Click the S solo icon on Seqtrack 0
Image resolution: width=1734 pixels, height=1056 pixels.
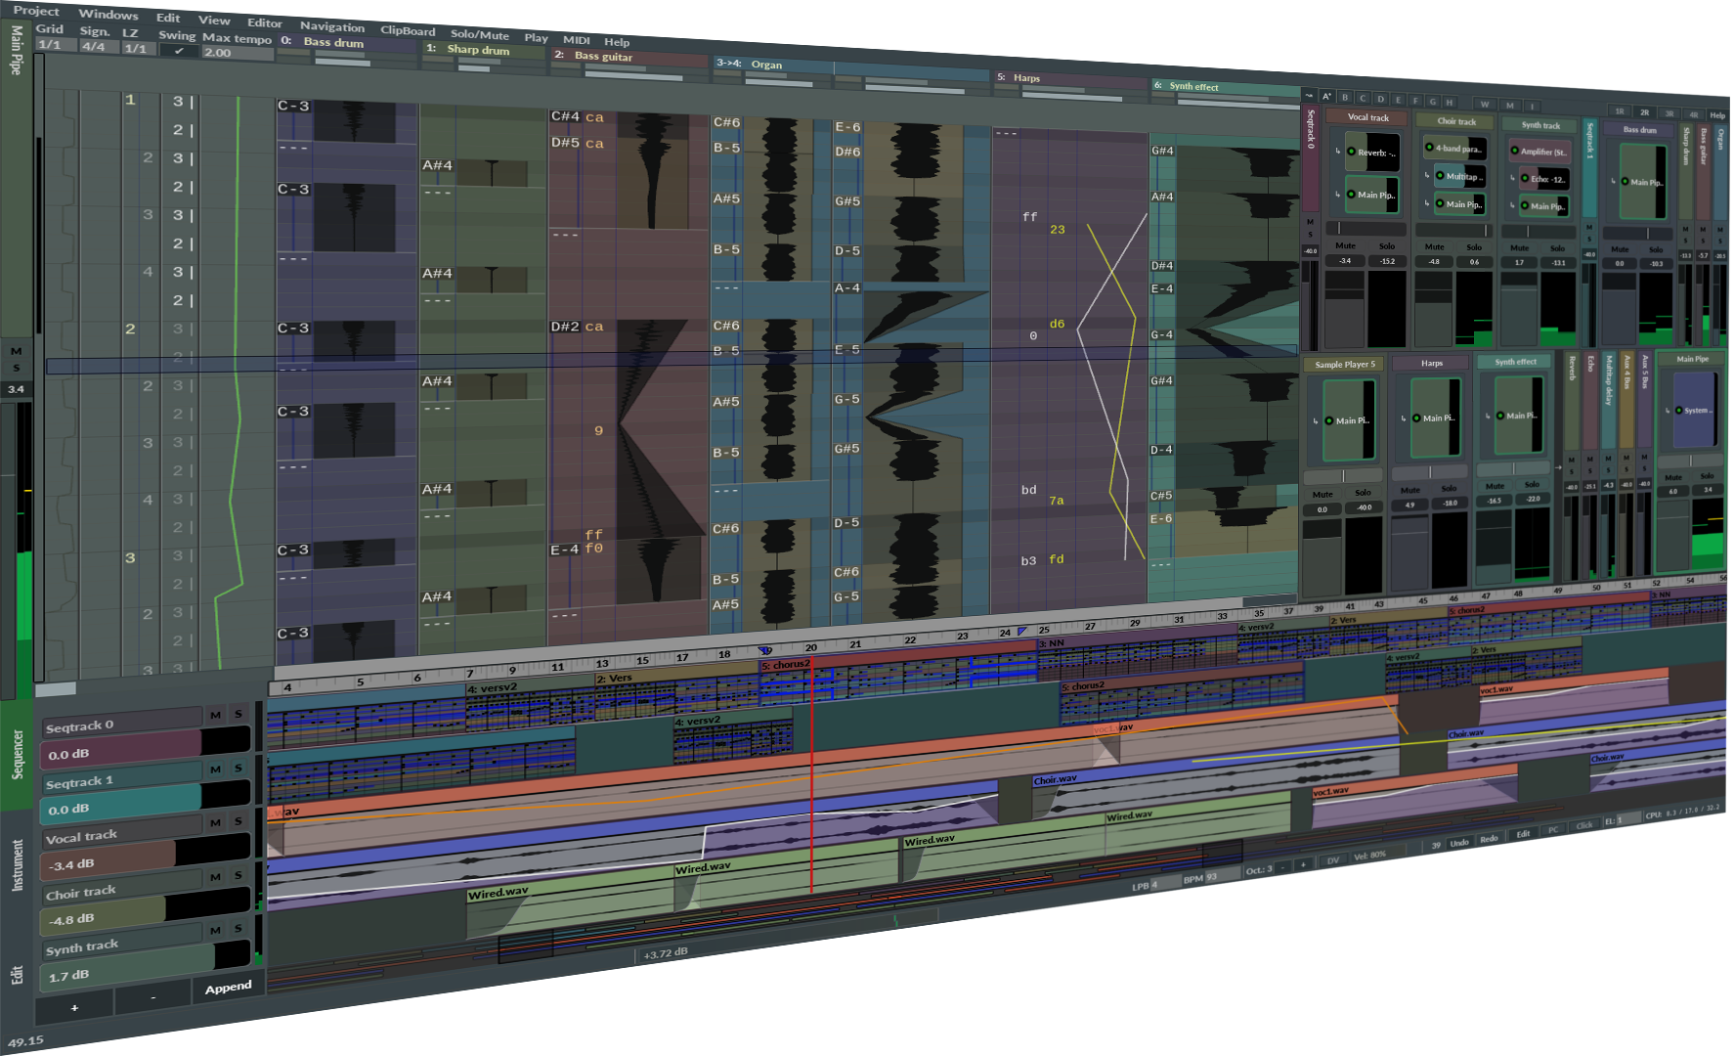pyautogui.click(x=238, y=714)
